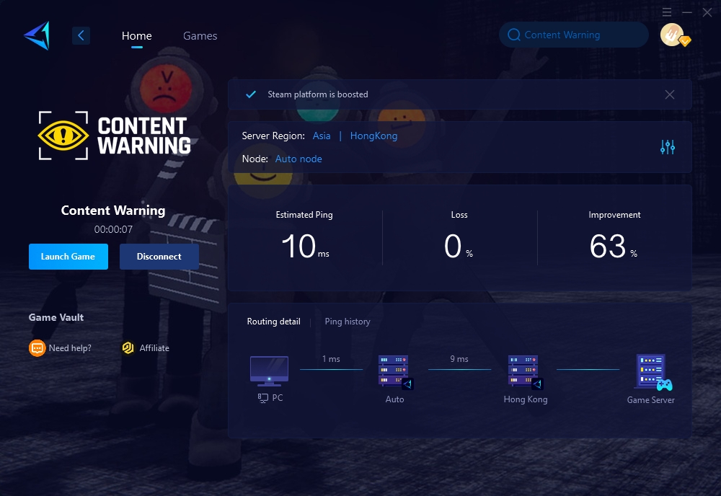Switch to the Home tab

click(136, 35)
